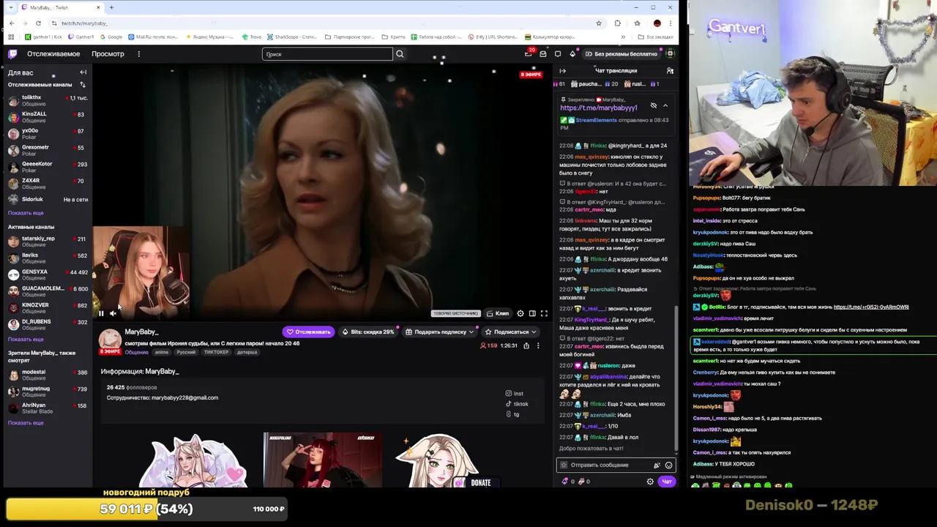Select the MaryBaby_ - Twitch browser tab
This screenshot has height=527, width=937.
(x=59, y=7)
